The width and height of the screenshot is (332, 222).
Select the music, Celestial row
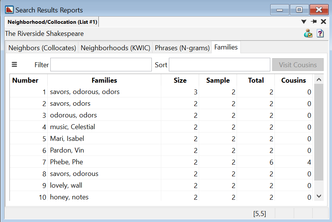(x=72, y=127)
